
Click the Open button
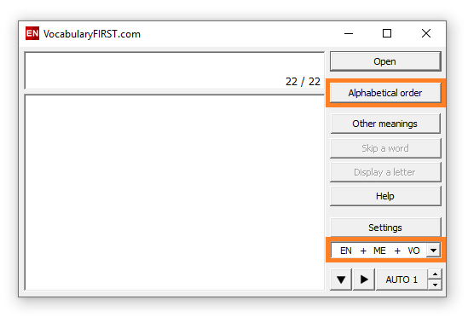(x=385, y=61)
